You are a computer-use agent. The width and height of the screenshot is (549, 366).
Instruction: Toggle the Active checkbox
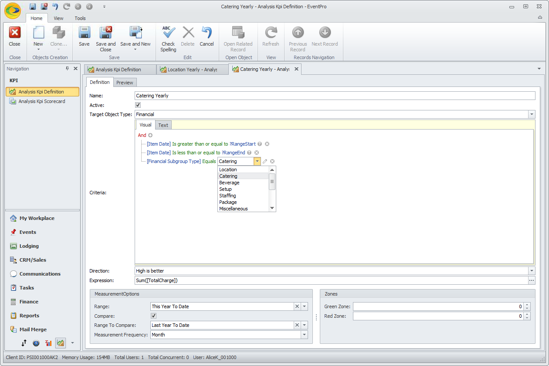tap(138, 105)
